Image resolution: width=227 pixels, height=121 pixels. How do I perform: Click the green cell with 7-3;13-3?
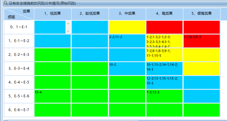pyautogui.click(x=164, y=96)
